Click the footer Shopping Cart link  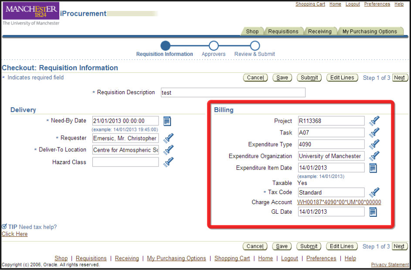(232, 259)
